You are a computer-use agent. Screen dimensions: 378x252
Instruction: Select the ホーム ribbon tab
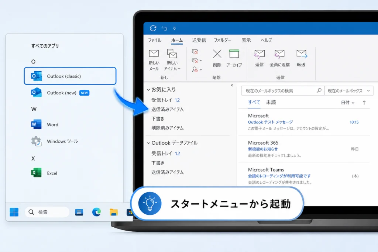(177, 40)
